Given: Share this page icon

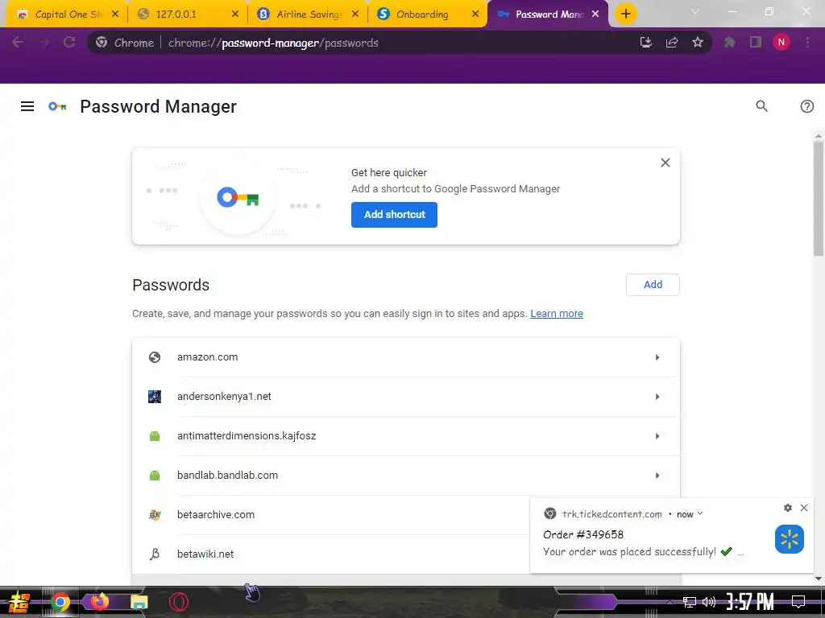Looking at the screenshot, I should click(672, 43).
